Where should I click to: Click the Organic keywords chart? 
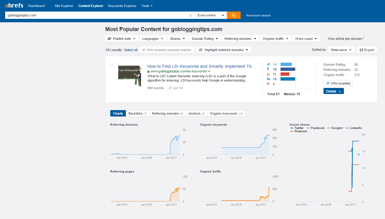tap(235, 142)
